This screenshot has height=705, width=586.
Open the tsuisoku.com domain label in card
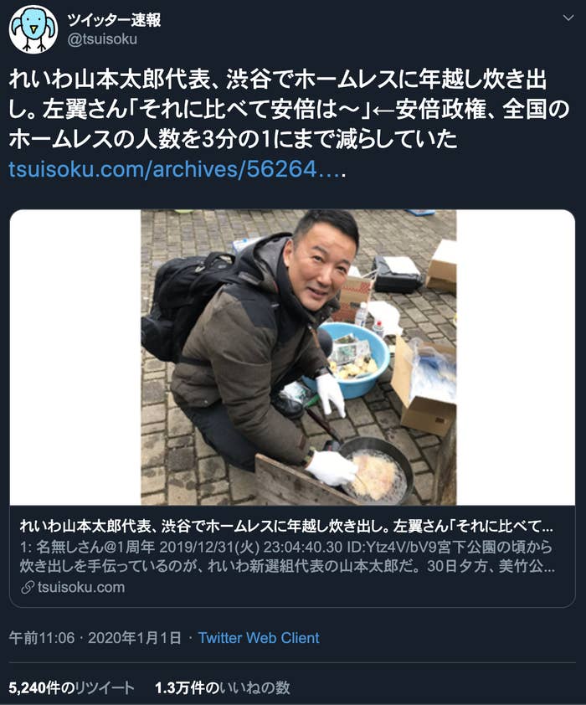[x=81, y=587]
